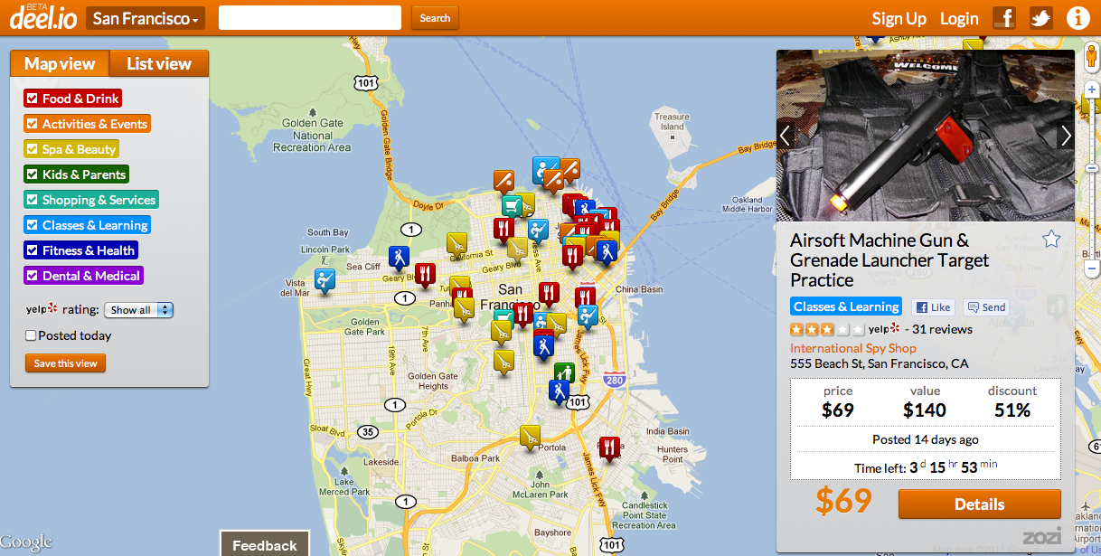Favorite the deal with the star icon
1101x556 pixels.
[x=1050, y=239]
